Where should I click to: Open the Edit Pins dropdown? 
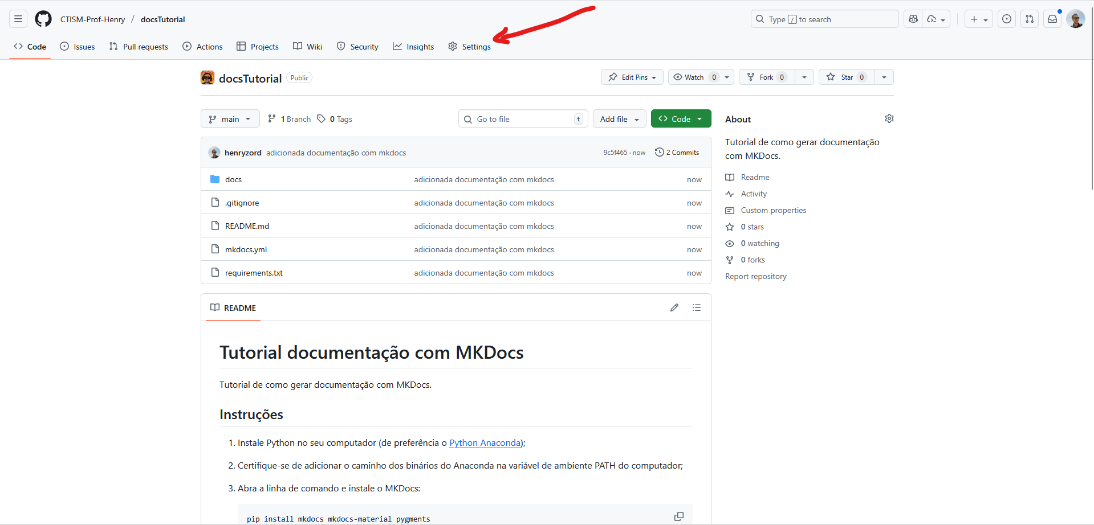[x=632, y=77]
